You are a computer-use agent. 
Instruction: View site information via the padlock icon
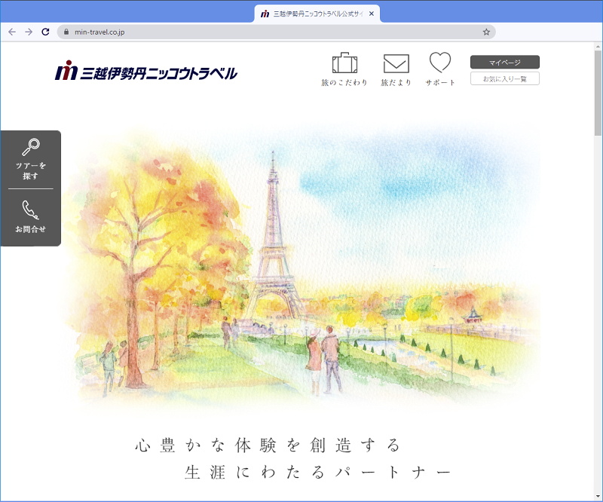[66, 32]
